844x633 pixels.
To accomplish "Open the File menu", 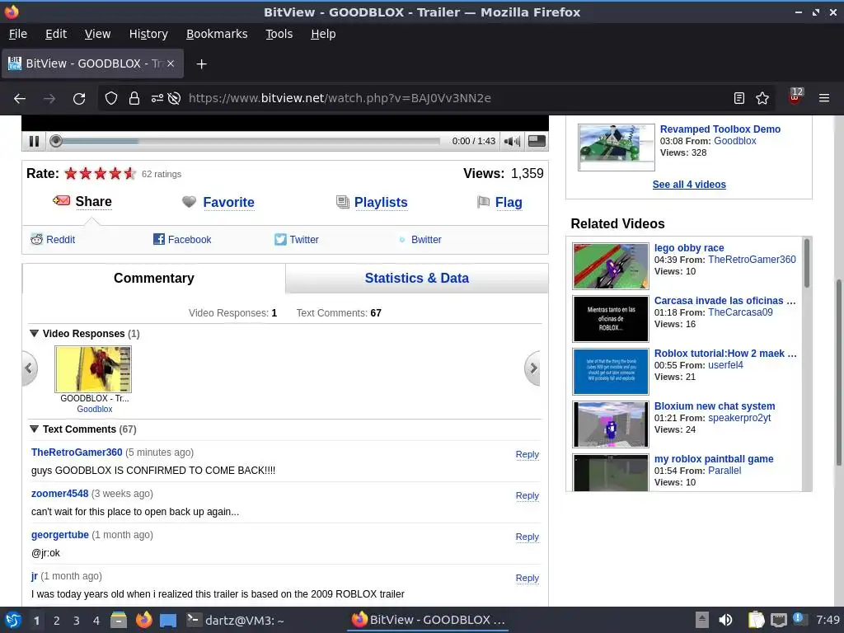I will point(18,34).
